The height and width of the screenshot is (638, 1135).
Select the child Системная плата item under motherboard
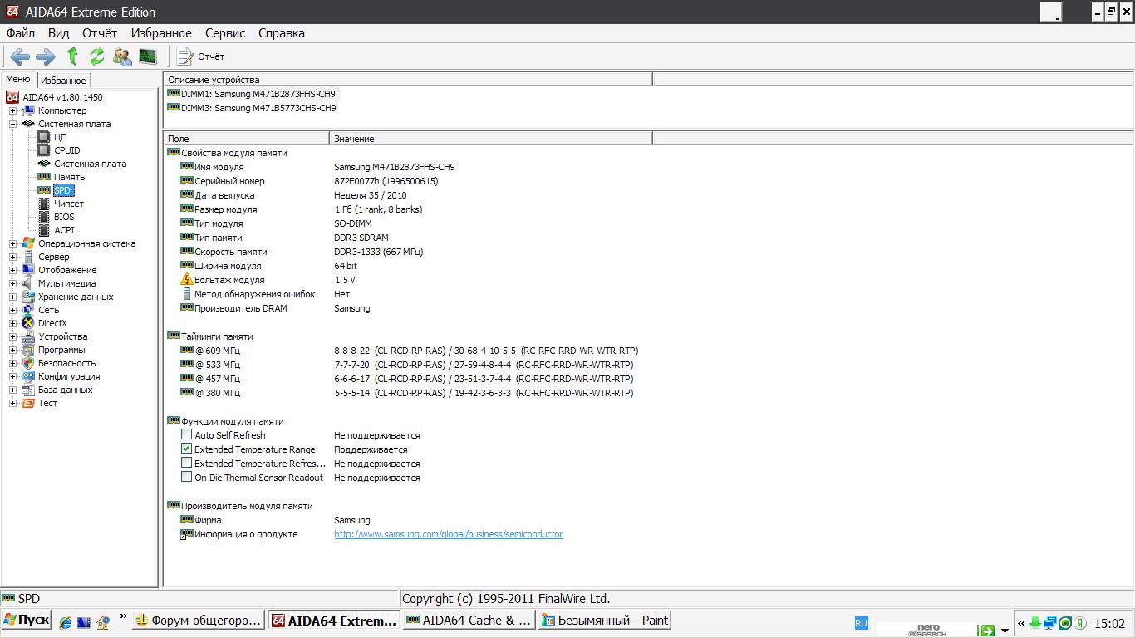(x=90, y=164)
